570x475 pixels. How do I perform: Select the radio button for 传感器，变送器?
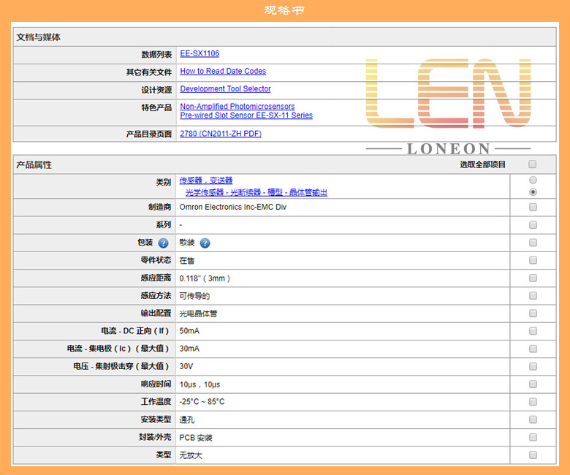pyautogui.click(x=533, y=180)
